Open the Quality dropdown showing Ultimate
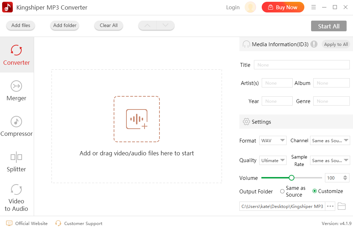The width and height of the screenshot is (353, 230). point(273,160)
